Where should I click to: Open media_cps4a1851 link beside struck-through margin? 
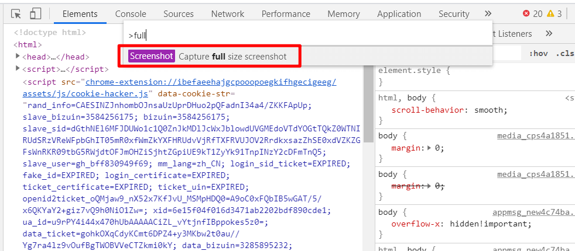coord(535,175)
